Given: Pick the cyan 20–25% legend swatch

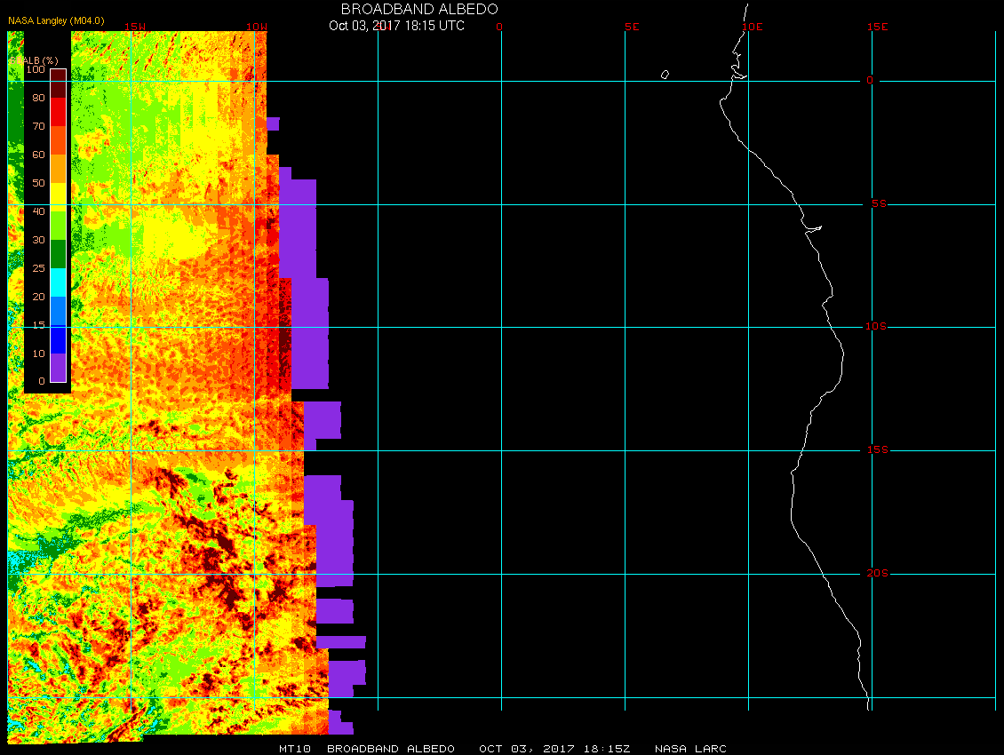Looking at the screenshot, I should point(58,282).
